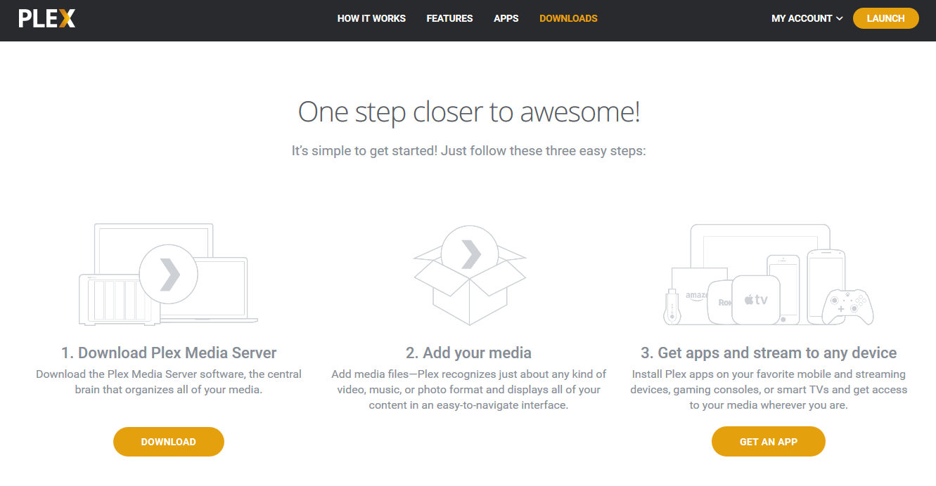Expand the My Account dropdown
The height and width of the screenshot is (486, 936).
tap(807, 18)
